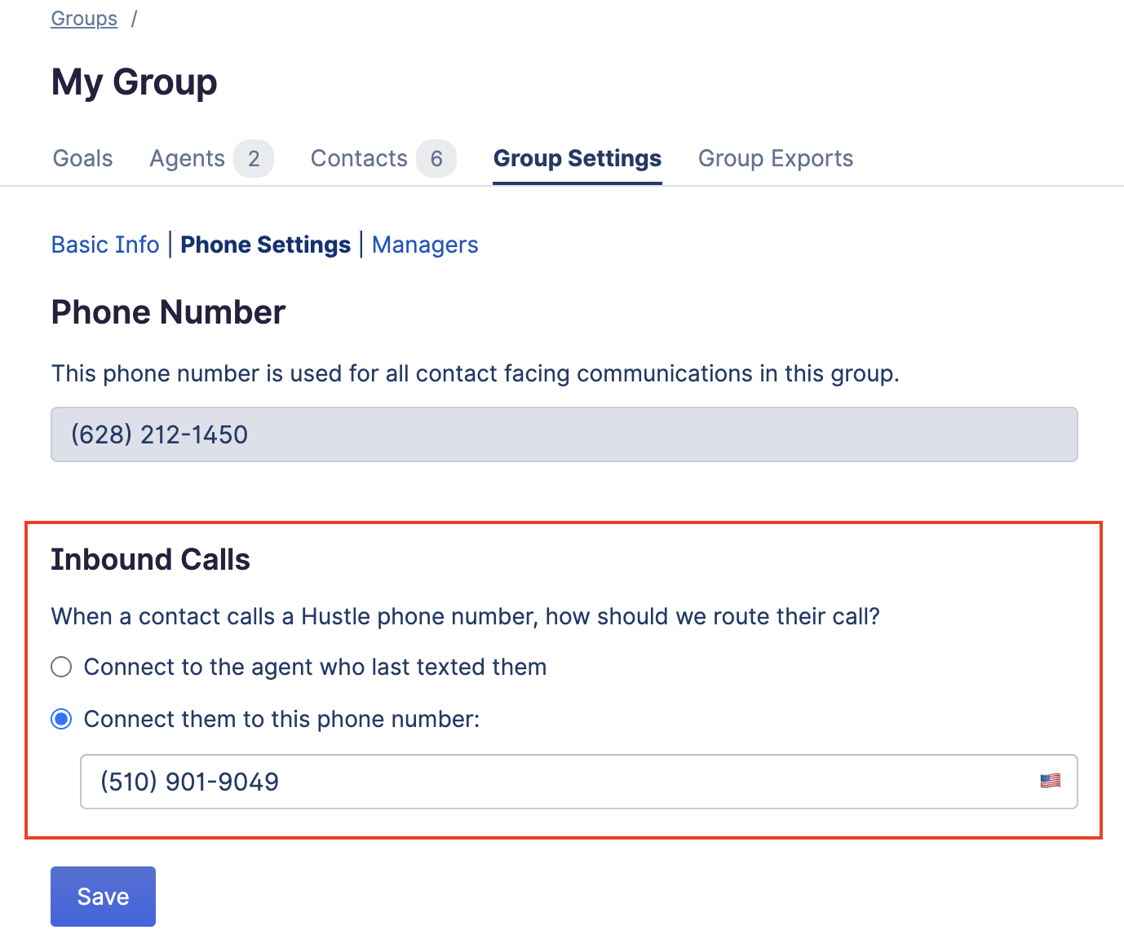Click the Phone Settings sub-navigation link

pos(265,245)
